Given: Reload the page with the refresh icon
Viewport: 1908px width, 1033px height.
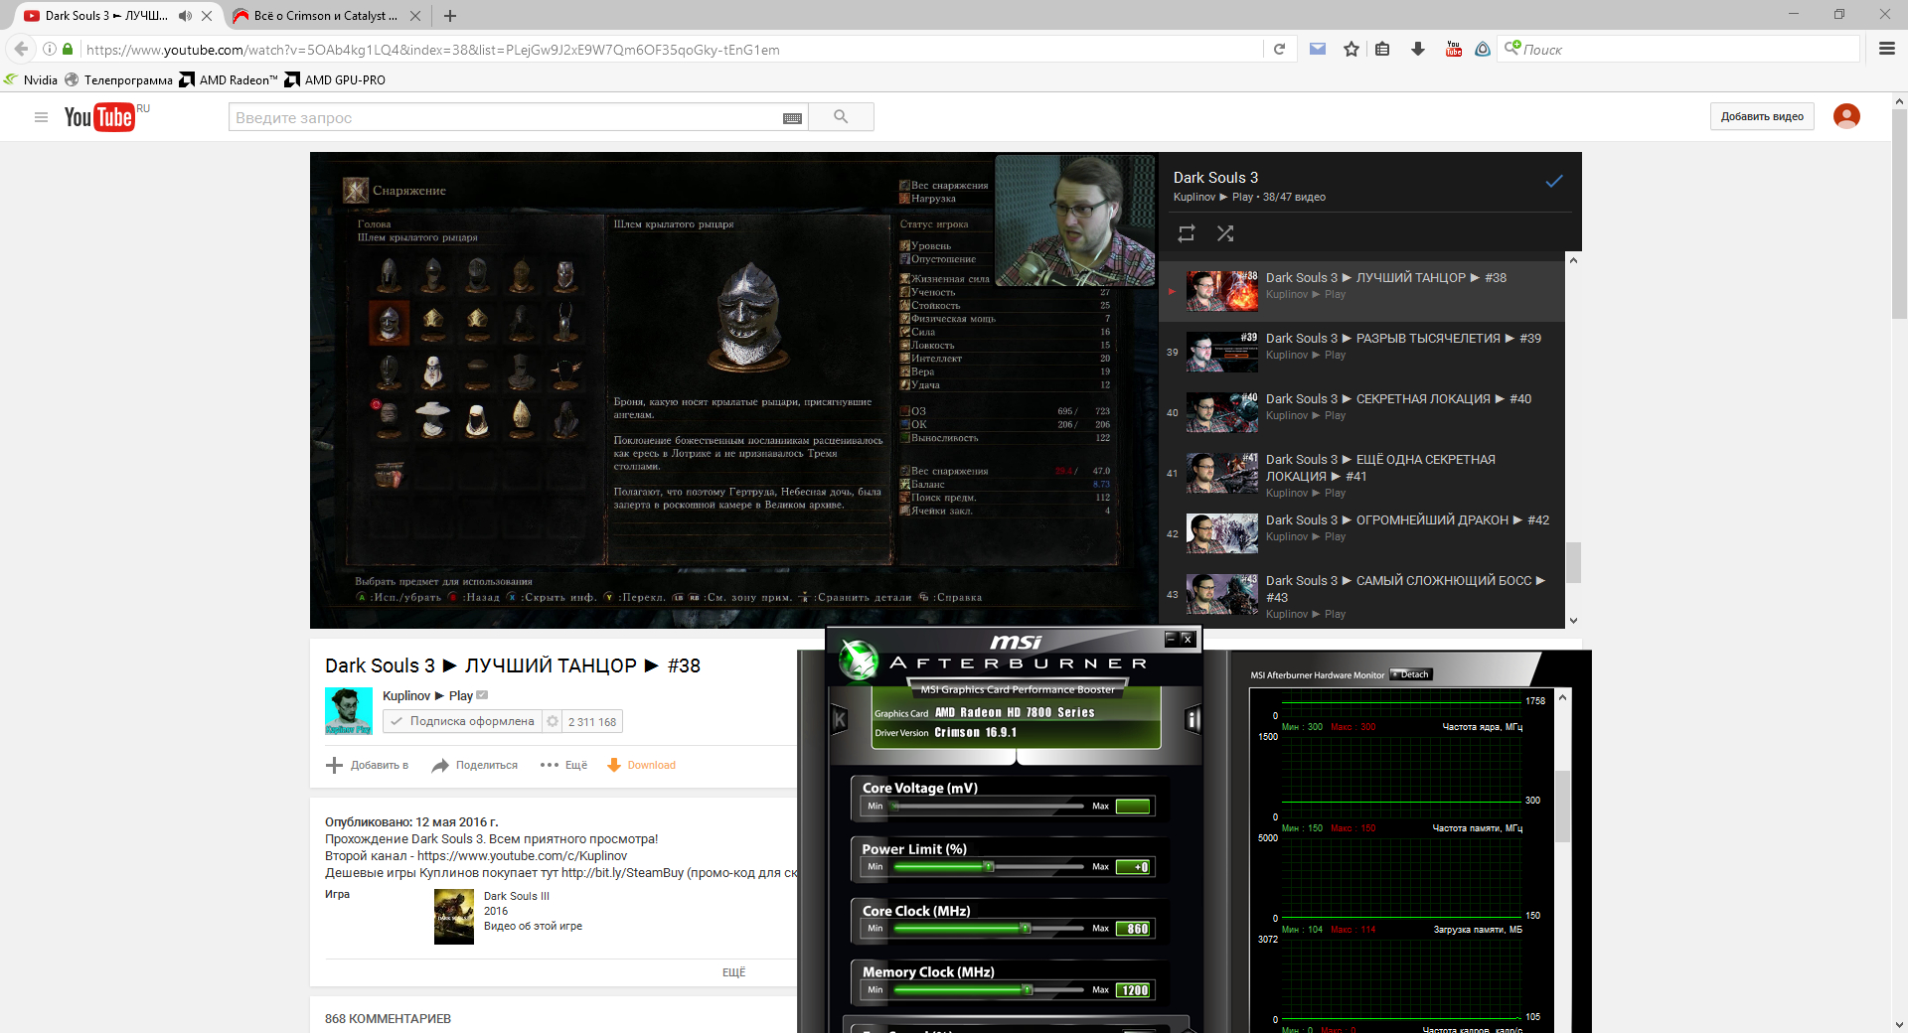Looking at the screenshot, I should [1279, 49].
